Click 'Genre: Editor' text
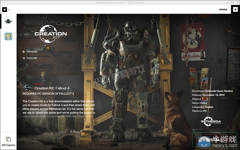Viewport: 240px width, 150px height. (x=200, y=103)
